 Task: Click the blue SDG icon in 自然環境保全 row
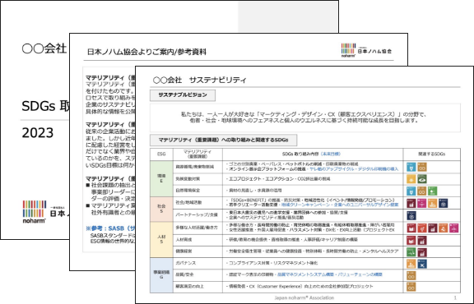tap(411, 191)
